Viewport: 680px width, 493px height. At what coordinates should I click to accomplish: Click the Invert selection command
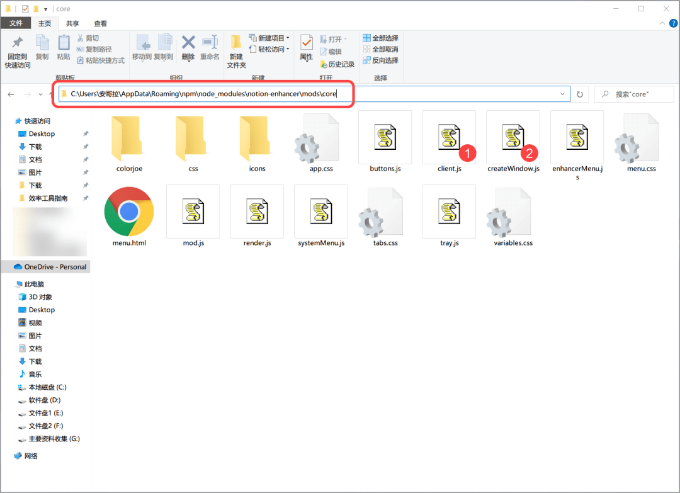[x=380, y=60]
